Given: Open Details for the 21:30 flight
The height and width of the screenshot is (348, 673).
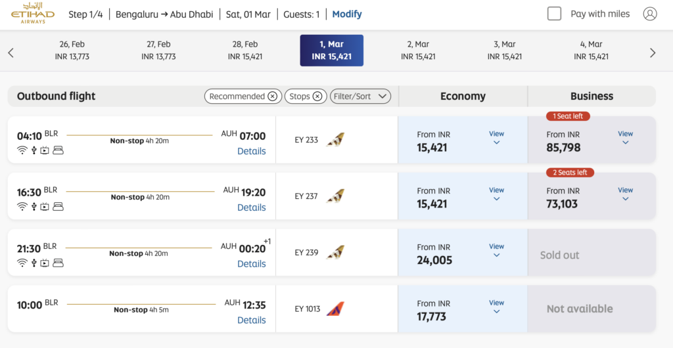Looking at the screenshot, I should pos(252,264).
